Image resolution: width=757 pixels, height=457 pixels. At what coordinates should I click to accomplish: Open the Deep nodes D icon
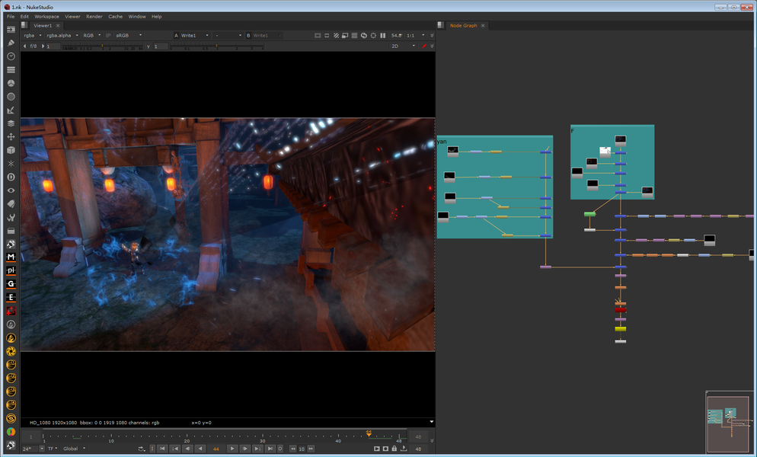pos(11,177)
